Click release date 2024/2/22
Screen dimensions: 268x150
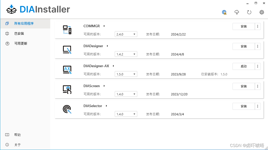(x=178, y=34)
